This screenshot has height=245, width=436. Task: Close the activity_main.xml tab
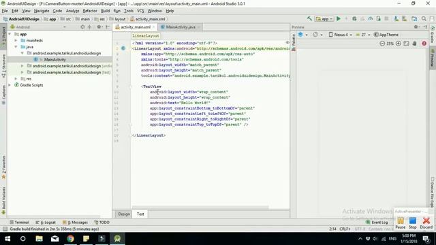click(153, 27)
